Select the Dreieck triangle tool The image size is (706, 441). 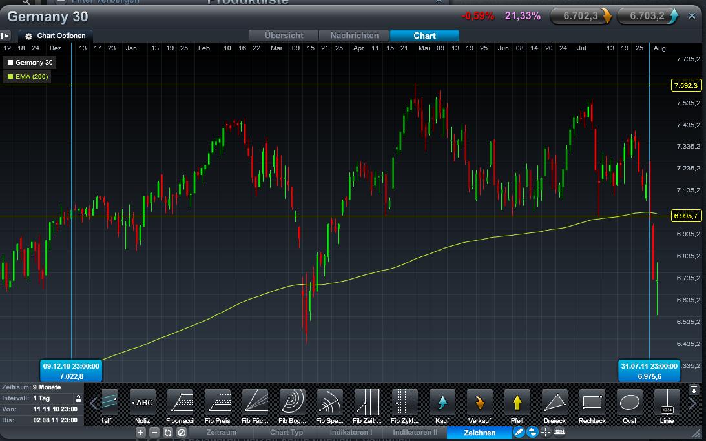(554, 407)
